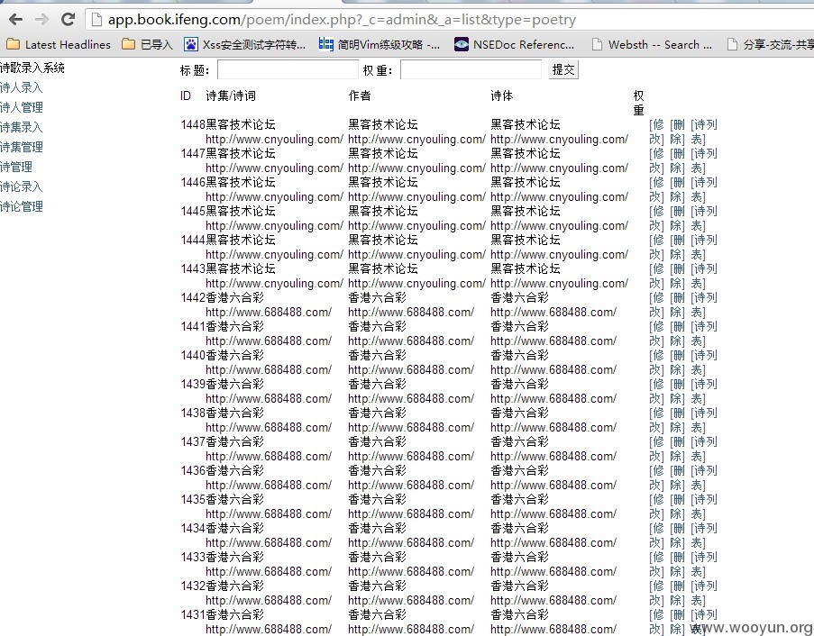Click 修改 link for entry 1444
814x636 pixels.
tap(657, 247)
